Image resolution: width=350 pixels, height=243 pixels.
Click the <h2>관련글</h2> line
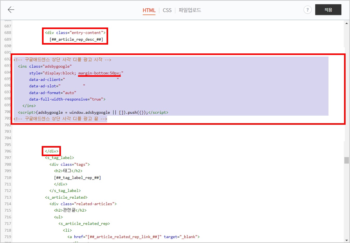(70, 210)
